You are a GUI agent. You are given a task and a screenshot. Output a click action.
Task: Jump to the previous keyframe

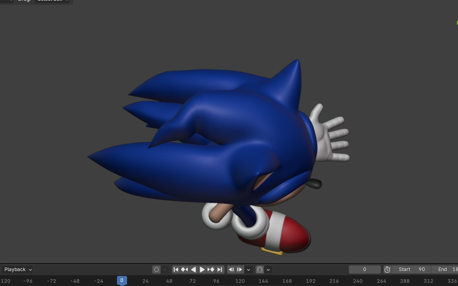(185, 270)
